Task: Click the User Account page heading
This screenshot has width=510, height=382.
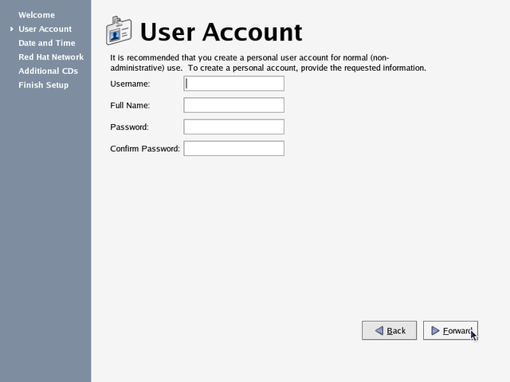Action: (x=222, y=32)
